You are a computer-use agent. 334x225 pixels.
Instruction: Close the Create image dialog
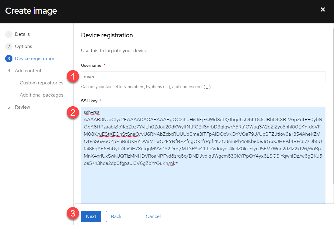coord(323,10)
